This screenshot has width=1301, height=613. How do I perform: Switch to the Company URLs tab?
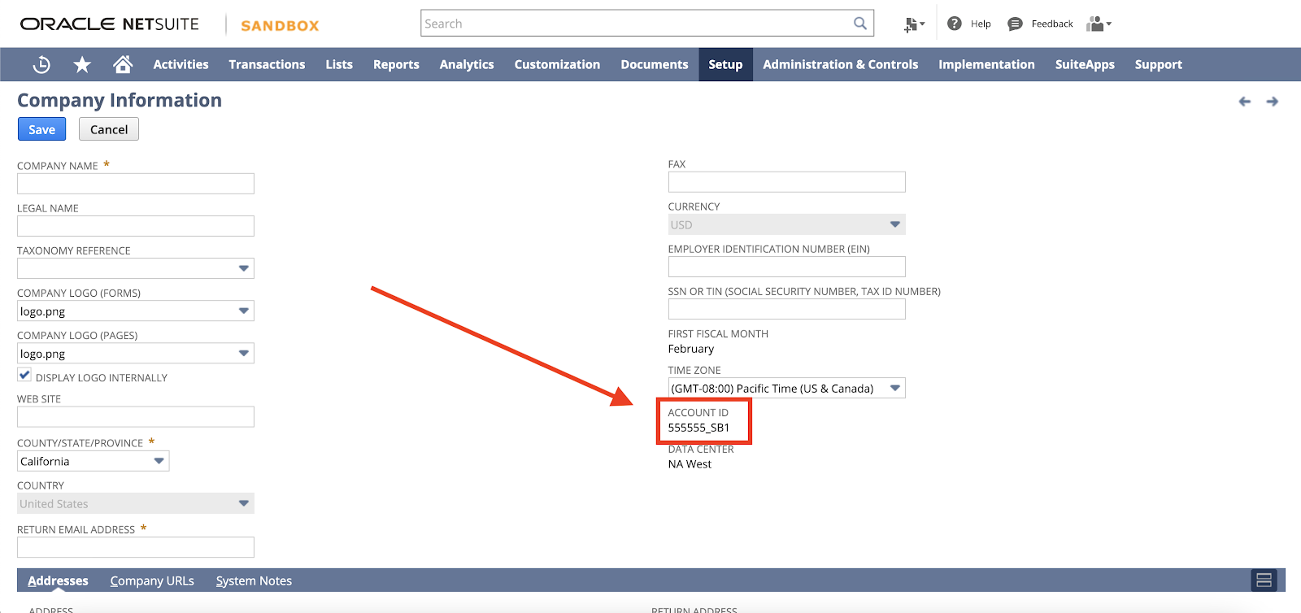[152, 580]
